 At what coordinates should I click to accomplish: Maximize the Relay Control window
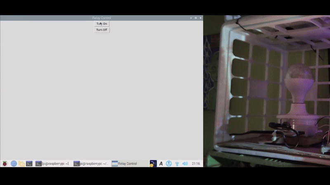coord(196,18)
